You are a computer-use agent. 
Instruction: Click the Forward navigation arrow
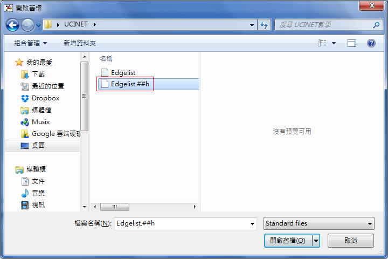pos(27,25)
